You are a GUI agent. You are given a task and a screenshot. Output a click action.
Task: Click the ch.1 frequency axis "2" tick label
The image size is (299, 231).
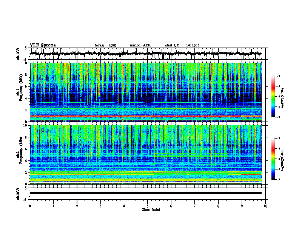(26, 110)
